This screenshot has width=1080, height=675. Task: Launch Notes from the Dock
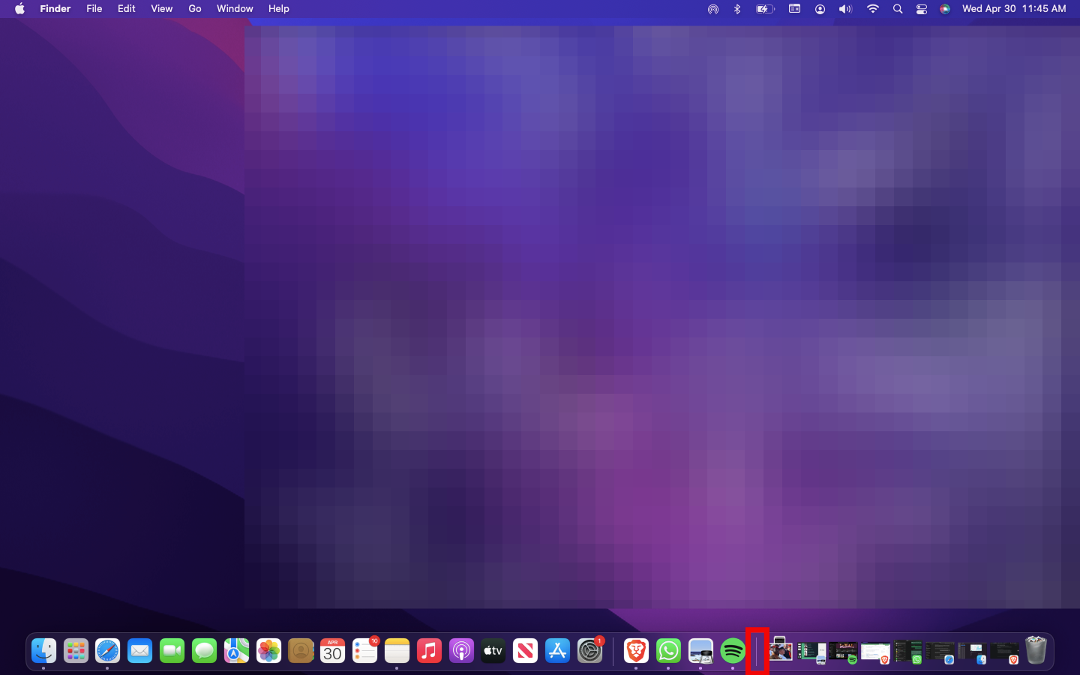coord(397,650)
